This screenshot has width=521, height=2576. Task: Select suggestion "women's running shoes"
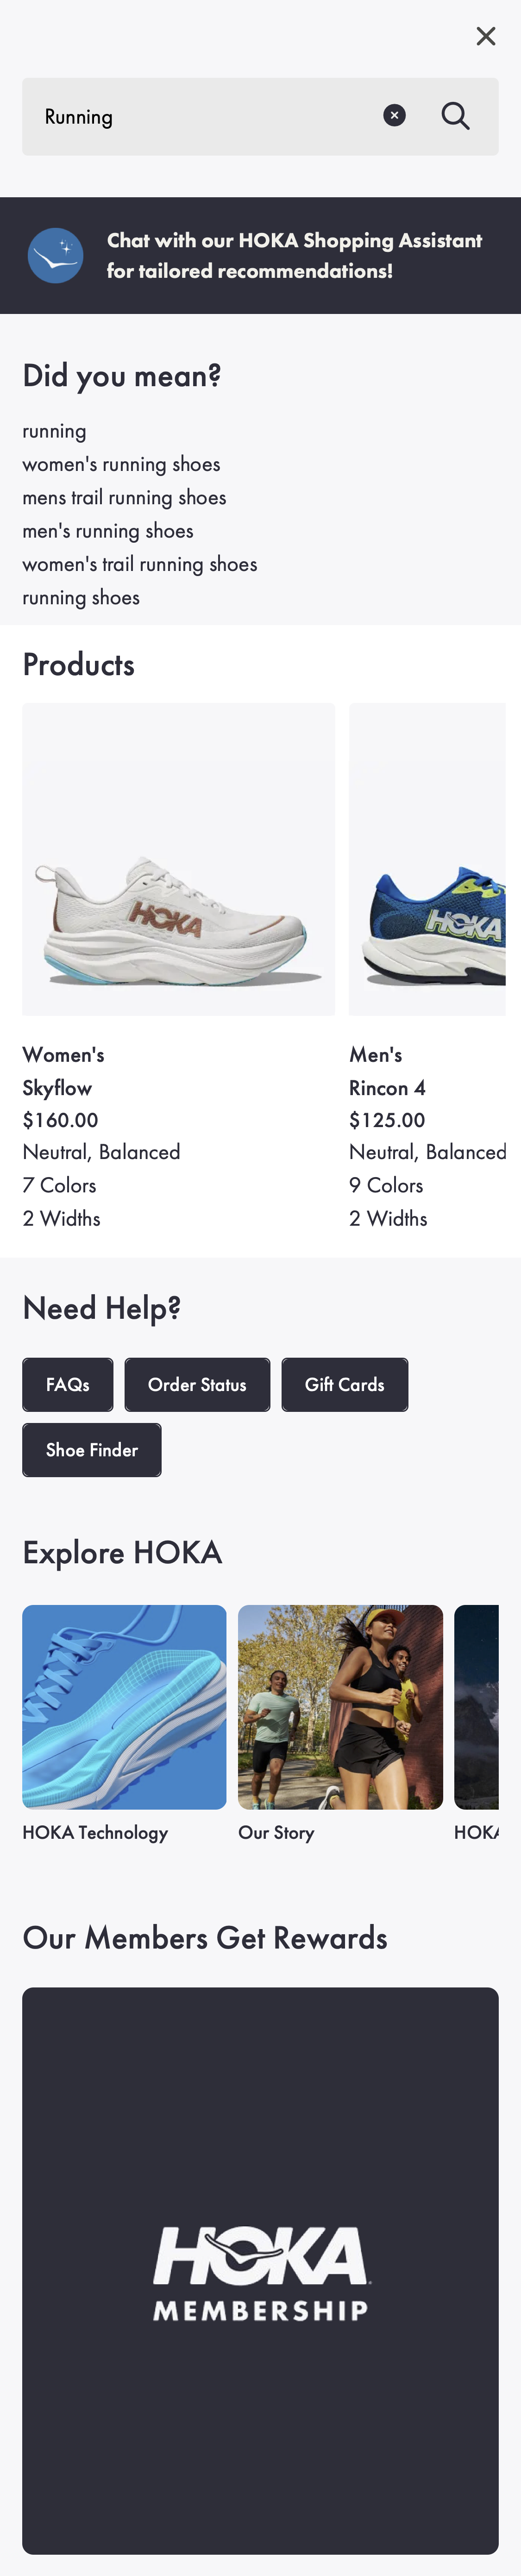coord(122,463)
